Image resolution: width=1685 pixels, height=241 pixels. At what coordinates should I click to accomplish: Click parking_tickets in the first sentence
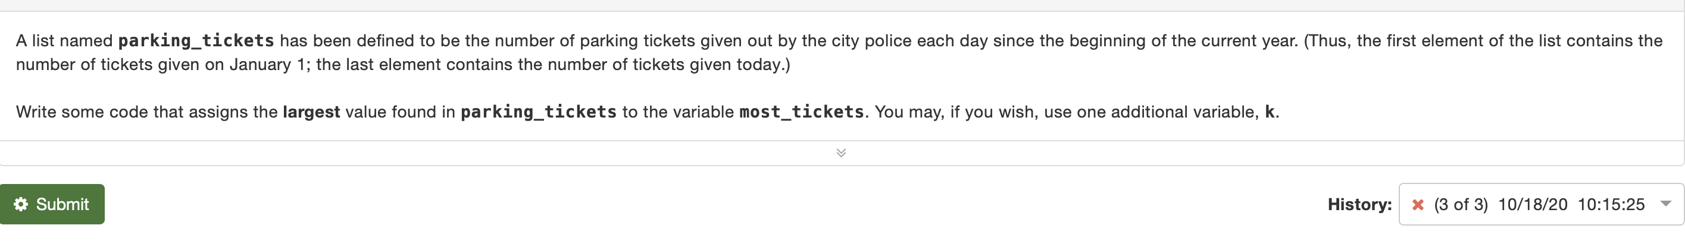click(196, 40)
